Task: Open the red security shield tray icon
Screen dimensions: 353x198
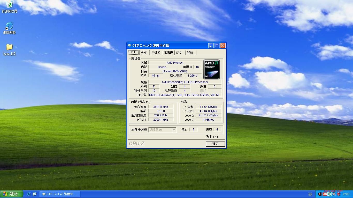Action: tap(339, 194)
